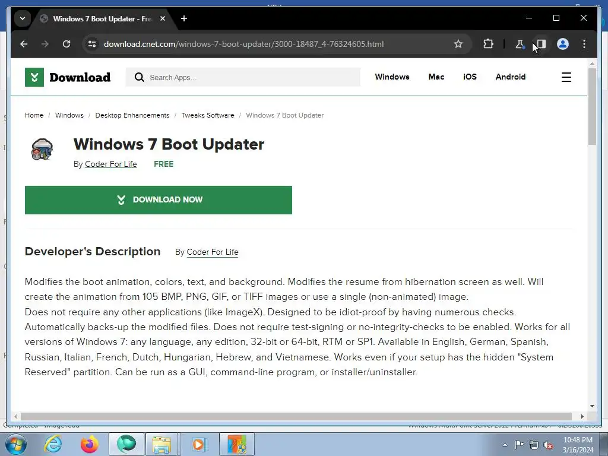
Task: Click the forward navigation arrow
Action: coord(45,44)
